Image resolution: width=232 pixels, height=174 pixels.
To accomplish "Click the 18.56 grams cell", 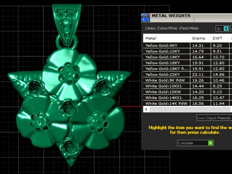I will click(x=200, y=103).
